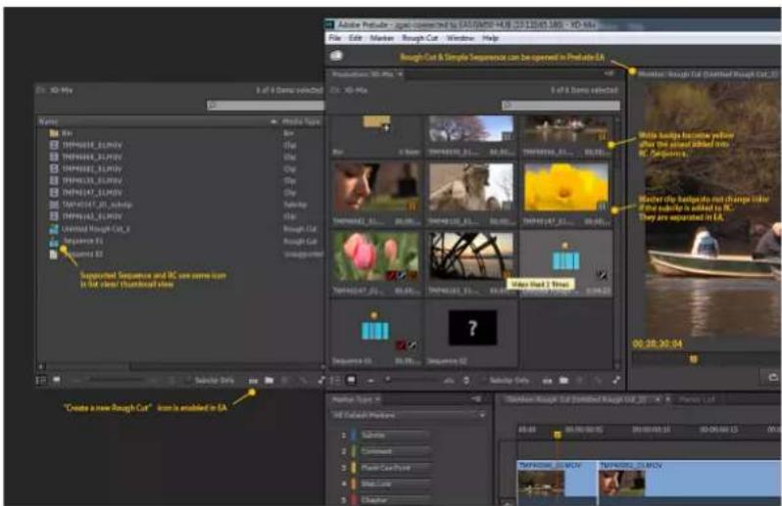Add a Web Link marker button
The width and height of the screenshot is (782, 506).
394,483
